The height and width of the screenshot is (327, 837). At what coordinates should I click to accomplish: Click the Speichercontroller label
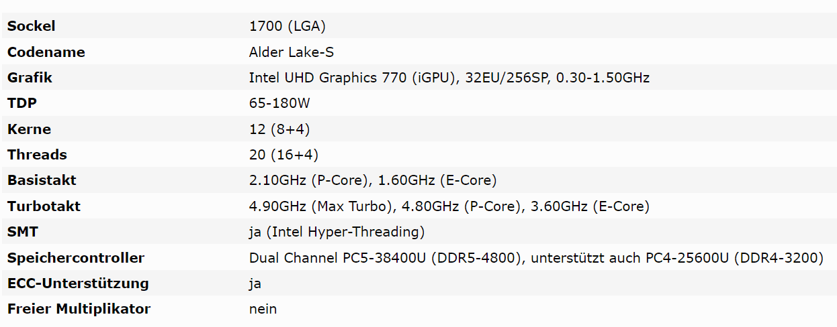(x=76, y=258)
